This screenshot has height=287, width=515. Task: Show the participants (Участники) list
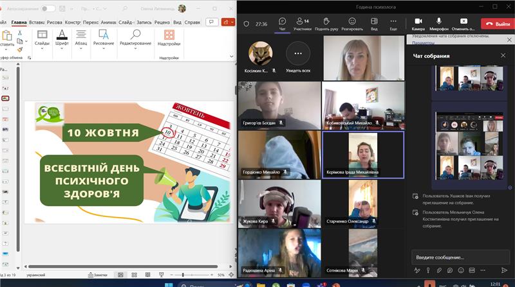pos(302,23)
